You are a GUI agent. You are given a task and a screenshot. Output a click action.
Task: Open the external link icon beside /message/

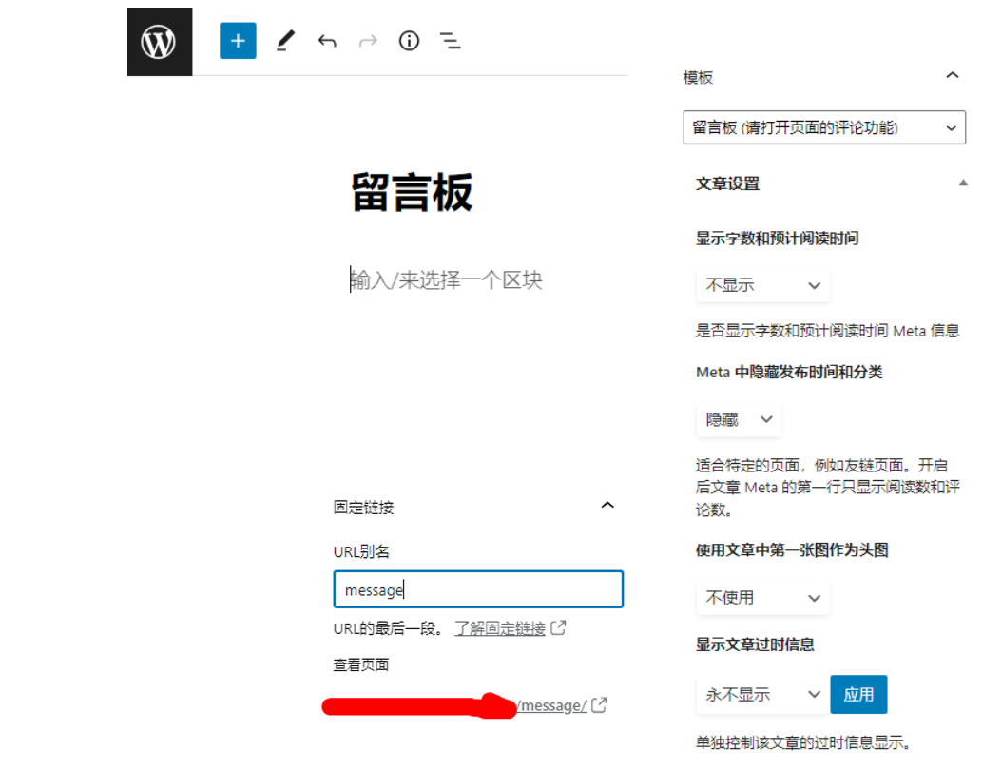click(597, 705)
